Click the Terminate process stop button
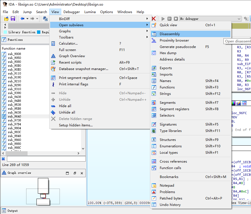251x214 pixels. [x=176, y=19]
